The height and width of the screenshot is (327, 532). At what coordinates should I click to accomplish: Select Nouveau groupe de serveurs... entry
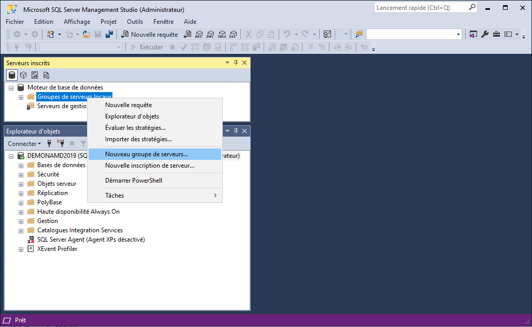(155, 154)
